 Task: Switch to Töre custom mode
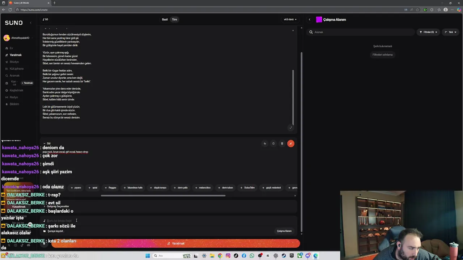(174, 19)
